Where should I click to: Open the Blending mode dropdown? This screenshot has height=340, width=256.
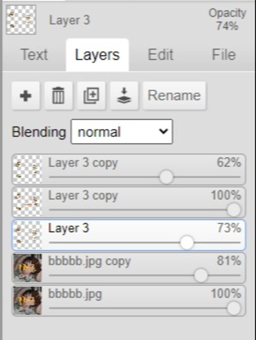pos(122,132)
